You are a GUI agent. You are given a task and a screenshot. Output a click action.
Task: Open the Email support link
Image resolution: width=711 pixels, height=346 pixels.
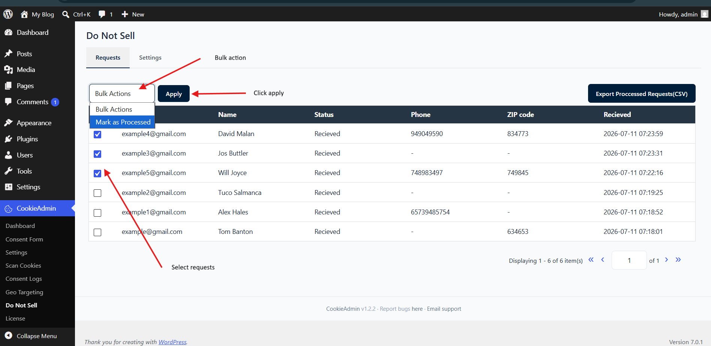tap(444, 309)
